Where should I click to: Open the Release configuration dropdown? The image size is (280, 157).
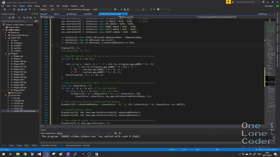tap(45, 10)
